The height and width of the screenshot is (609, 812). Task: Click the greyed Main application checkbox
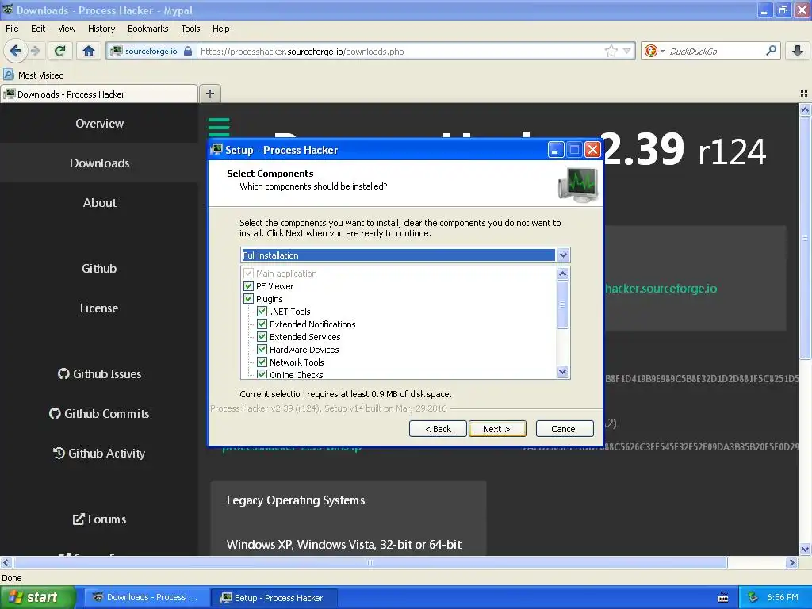[248, 274]
